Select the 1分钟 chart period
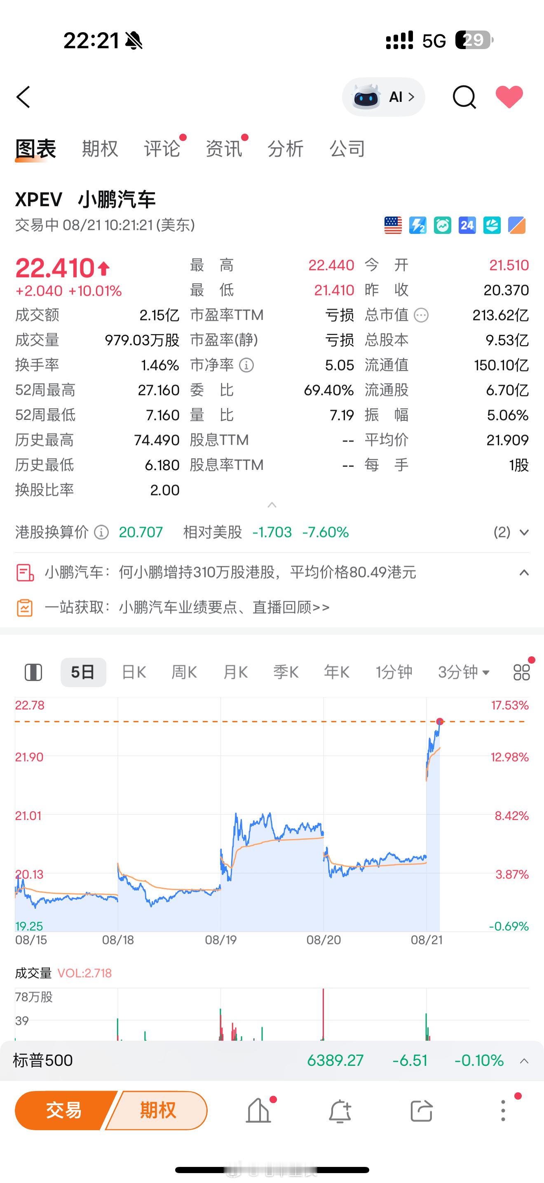The width and height of the screenshot is (544, 1183). pyautogui.click(x=394, y=672)
